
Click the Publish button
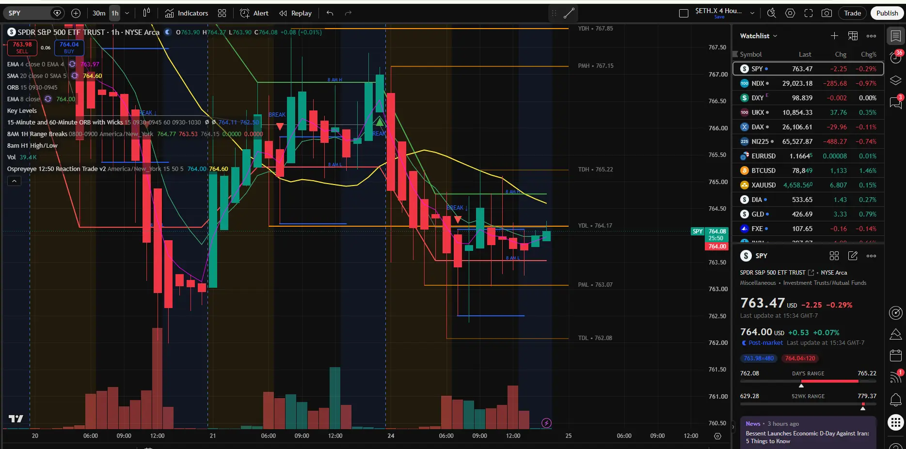tap(887, 13)
